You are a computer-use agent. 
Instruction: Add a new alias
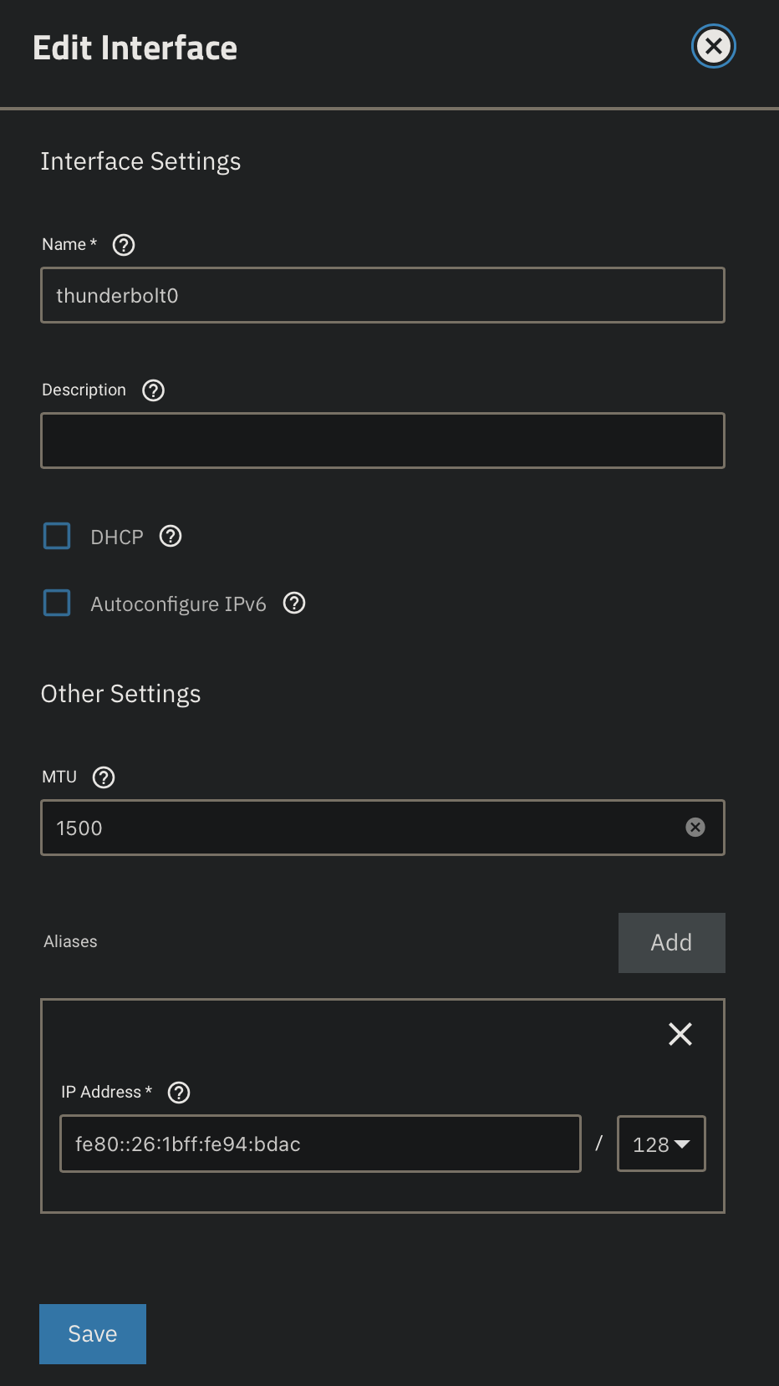pos(672,943)
